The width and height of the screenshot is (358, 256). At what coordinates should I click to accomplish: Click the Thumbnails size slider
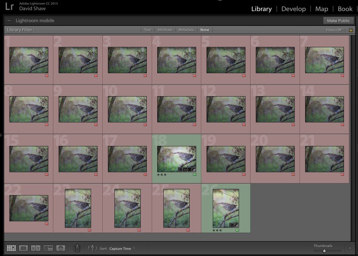[x=324, y=251]
